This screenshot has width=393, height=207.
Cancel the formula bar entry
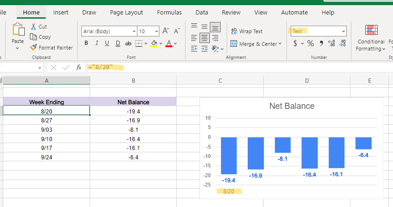[53, 67]
